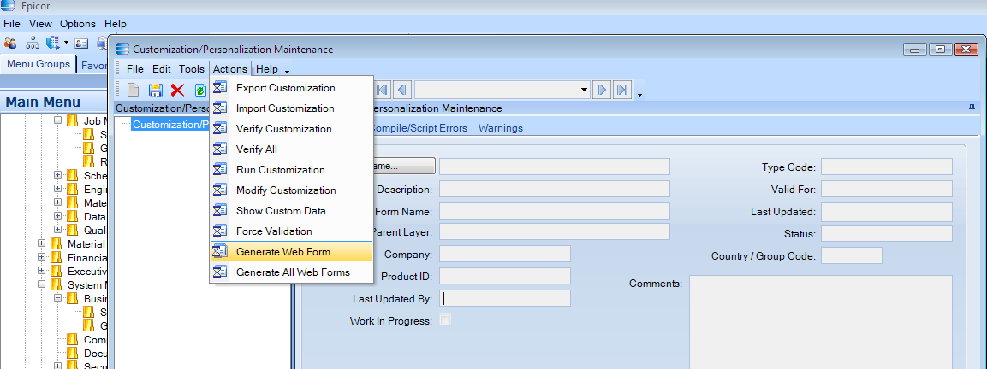The image size is (987, 369).
Task: Collapse the Busi tree node
Action: 58,298
